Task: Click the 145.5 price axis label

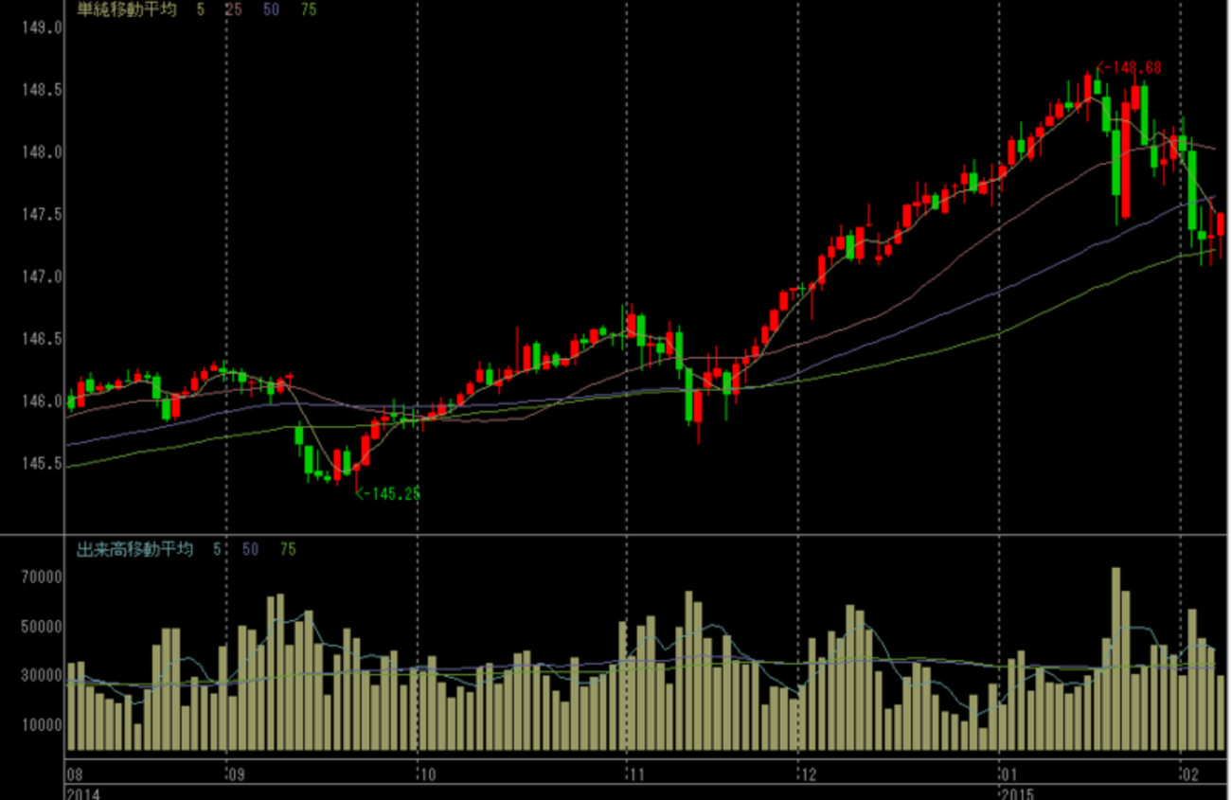Action: click(42, 464)
